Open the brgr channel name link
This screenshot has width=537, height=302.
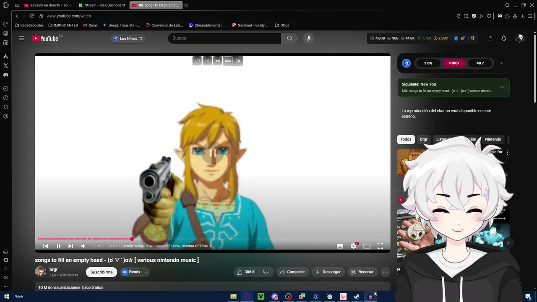tap(53, 269)
